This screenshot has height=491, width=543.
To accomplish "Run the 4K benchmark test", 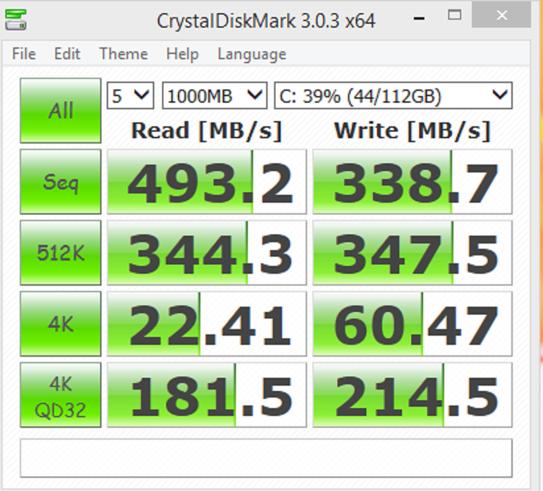I will coord(61,324).
